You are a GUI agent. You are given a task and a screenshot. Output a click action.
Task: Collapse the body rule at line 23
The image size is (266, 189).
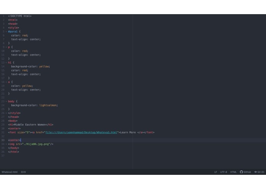tap(6, 101)
